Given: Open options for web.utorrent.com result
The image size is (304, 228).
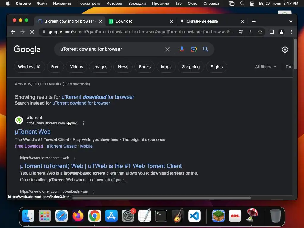Looking at the screenshot, I should pyautogui.click(x=83, y=123).
